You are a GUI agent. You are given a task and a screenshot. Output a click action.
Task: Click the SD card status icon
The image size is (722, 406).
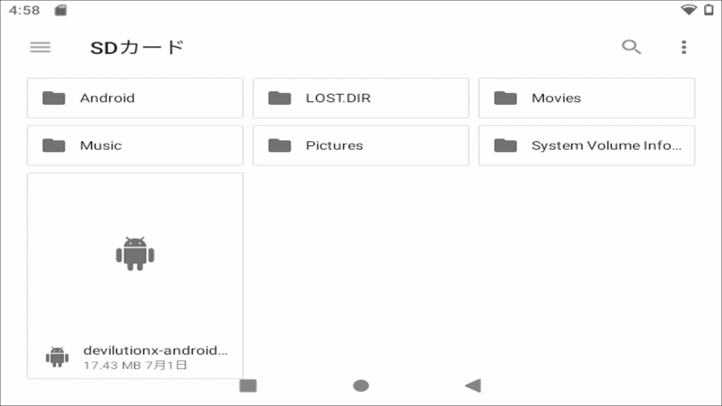(61, 10)
